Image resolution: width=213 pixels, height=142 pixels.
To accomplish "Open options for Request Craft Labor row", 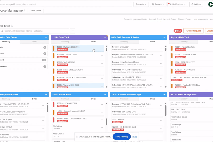I will (x=161, y=48).
